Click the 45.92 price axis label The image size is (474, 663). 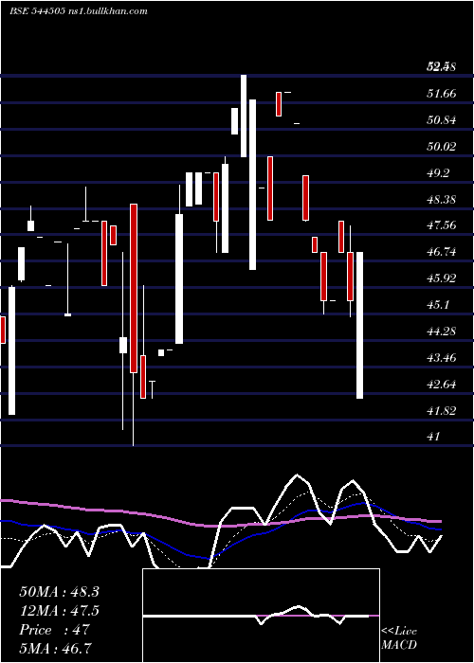442,278
